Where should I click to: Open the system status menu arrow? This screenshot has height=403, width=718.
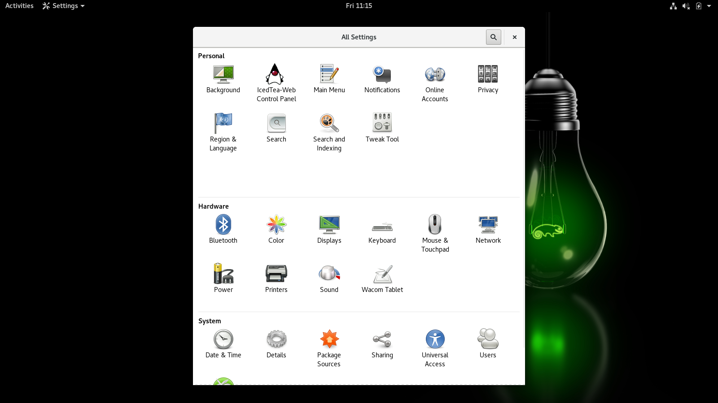[709, 6]
